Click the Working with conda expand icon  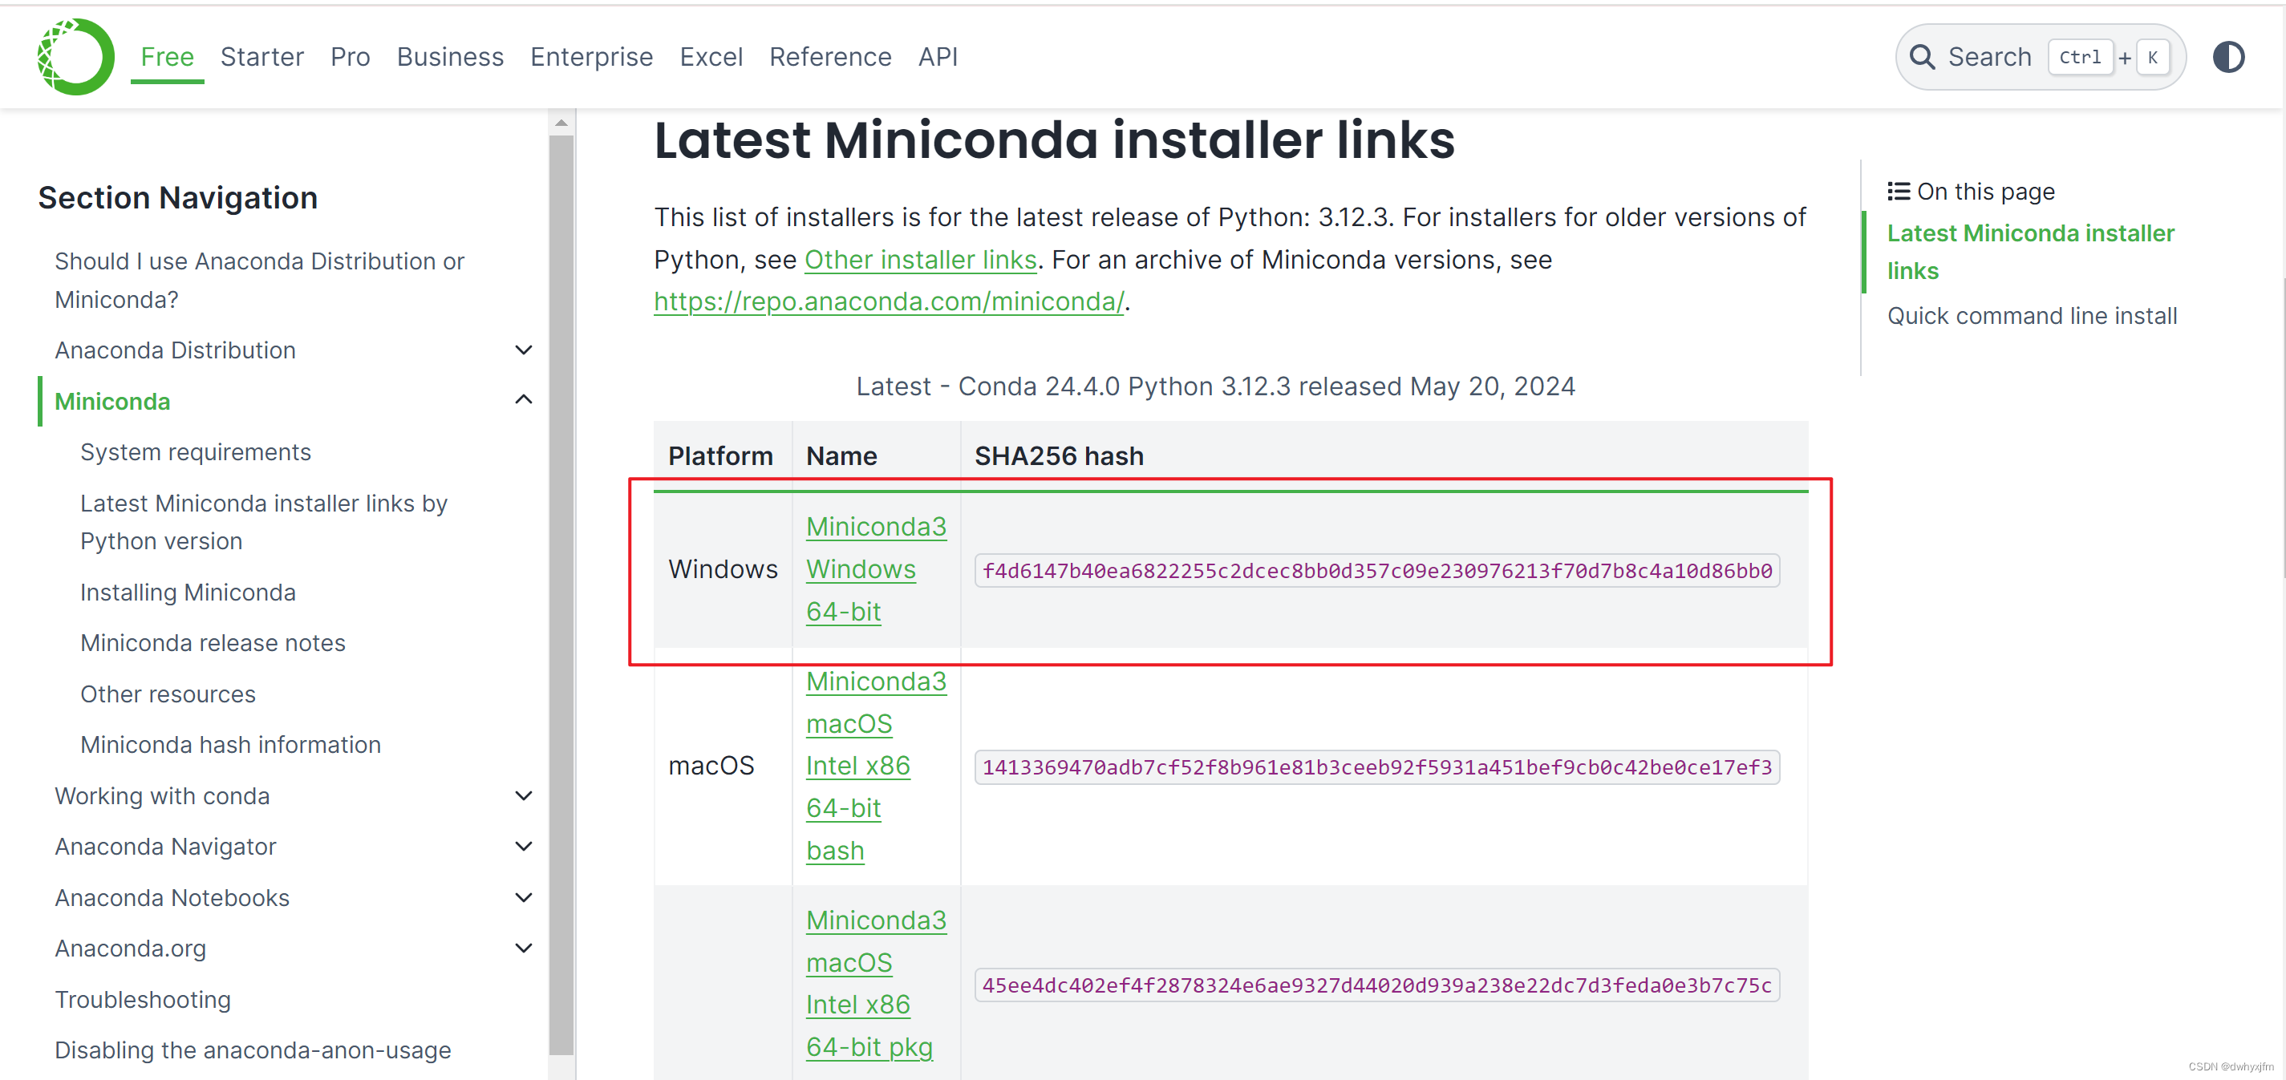[x=528, y=797]
